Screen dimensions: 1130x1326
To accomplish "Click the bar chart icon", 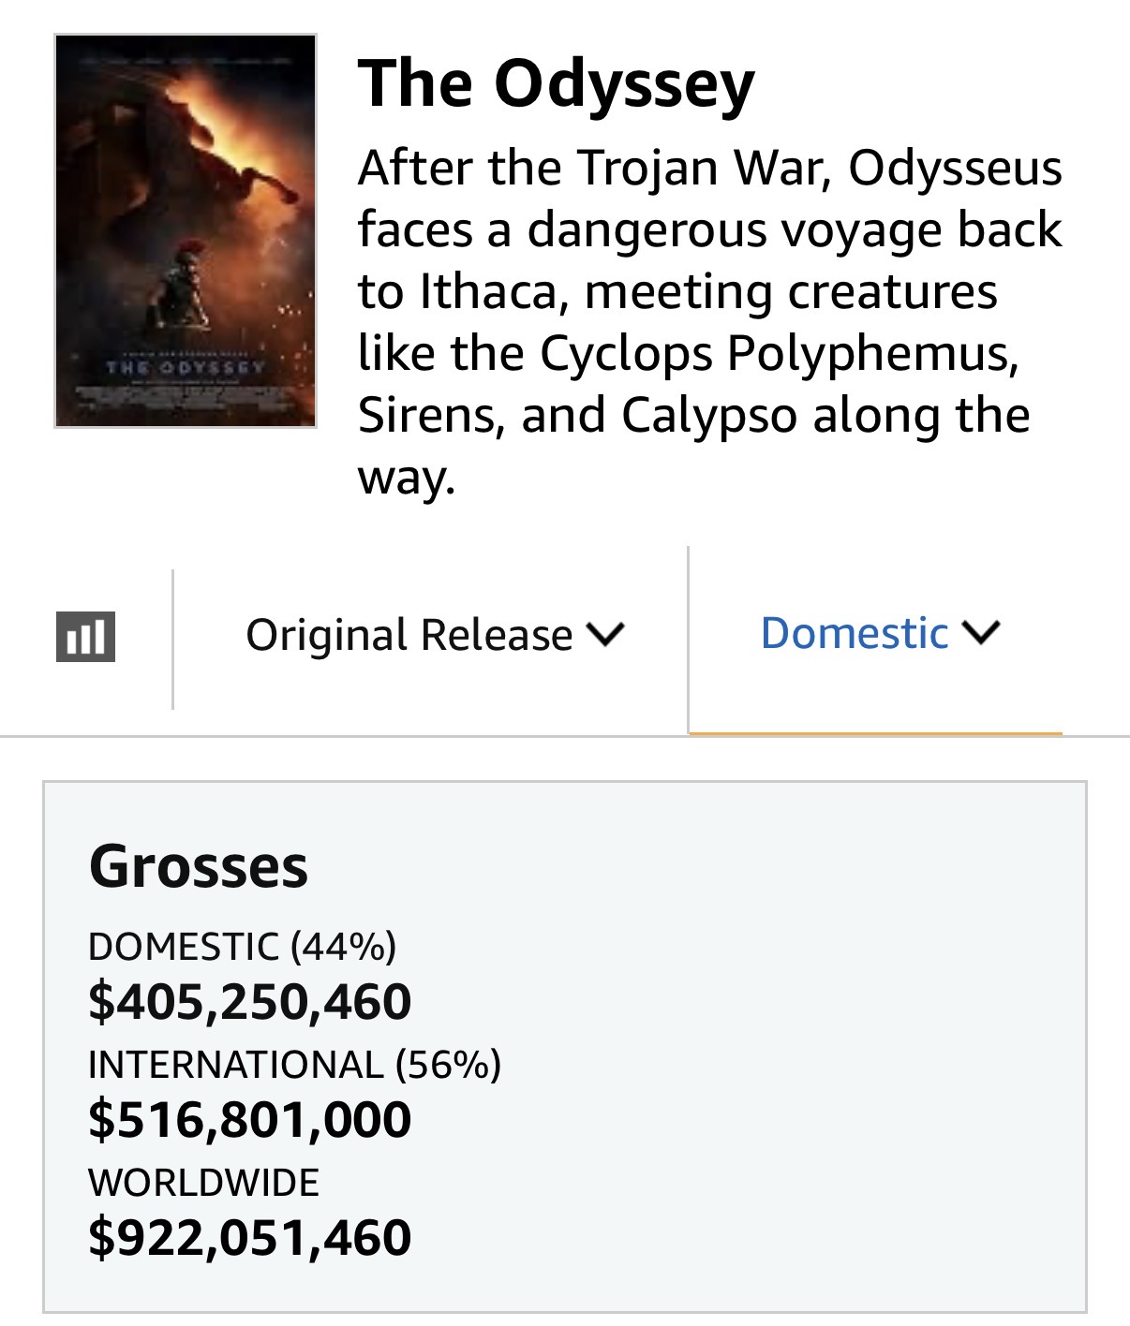I will 85,637.
